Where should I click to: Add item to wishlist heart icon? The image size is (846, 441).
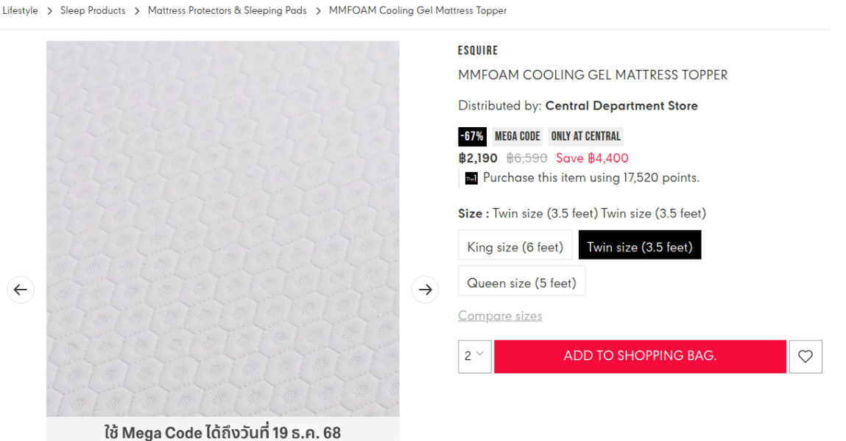tap(806, 356)
